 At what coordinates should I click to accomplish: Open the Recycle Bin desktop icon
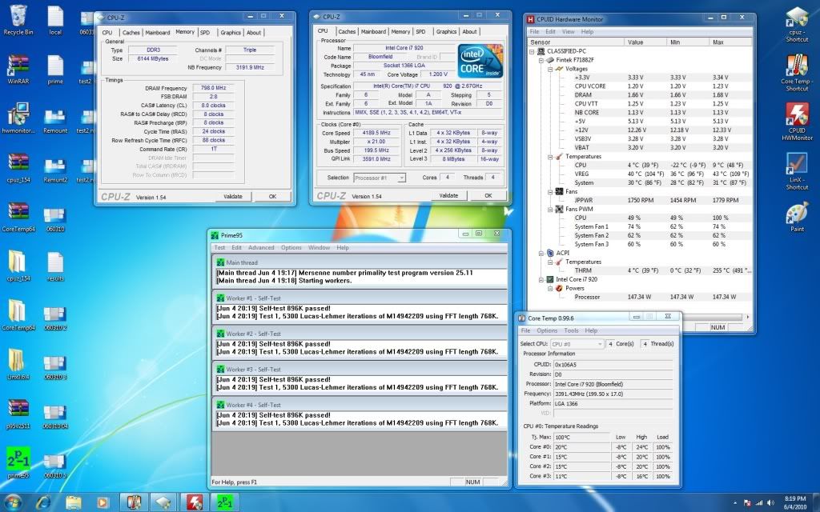(18, 18)
